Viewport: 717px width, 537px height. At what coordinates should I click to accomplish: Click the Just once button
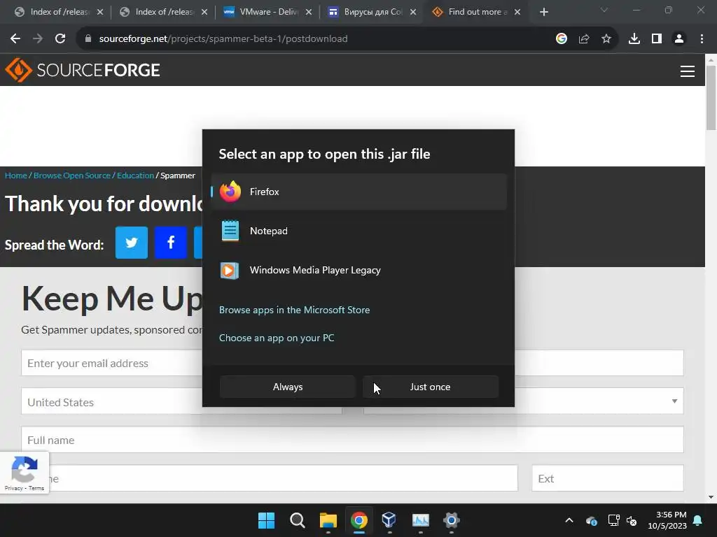[431, 387]
